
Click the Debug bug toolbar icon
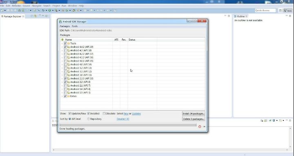coord(43,10)
